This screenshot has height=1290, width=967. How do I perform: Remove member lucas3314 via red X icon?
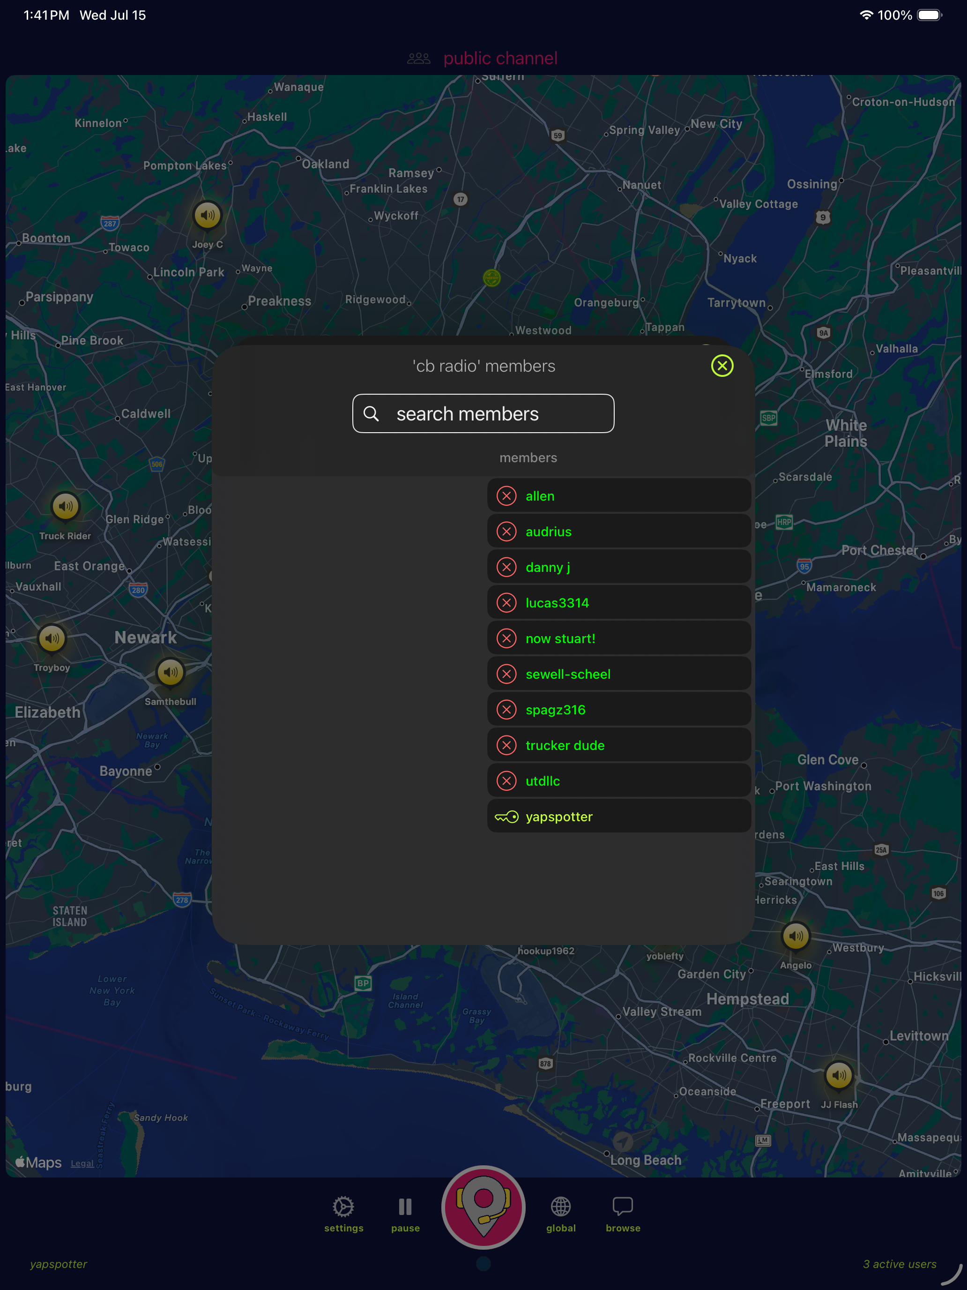click(506, 602)
